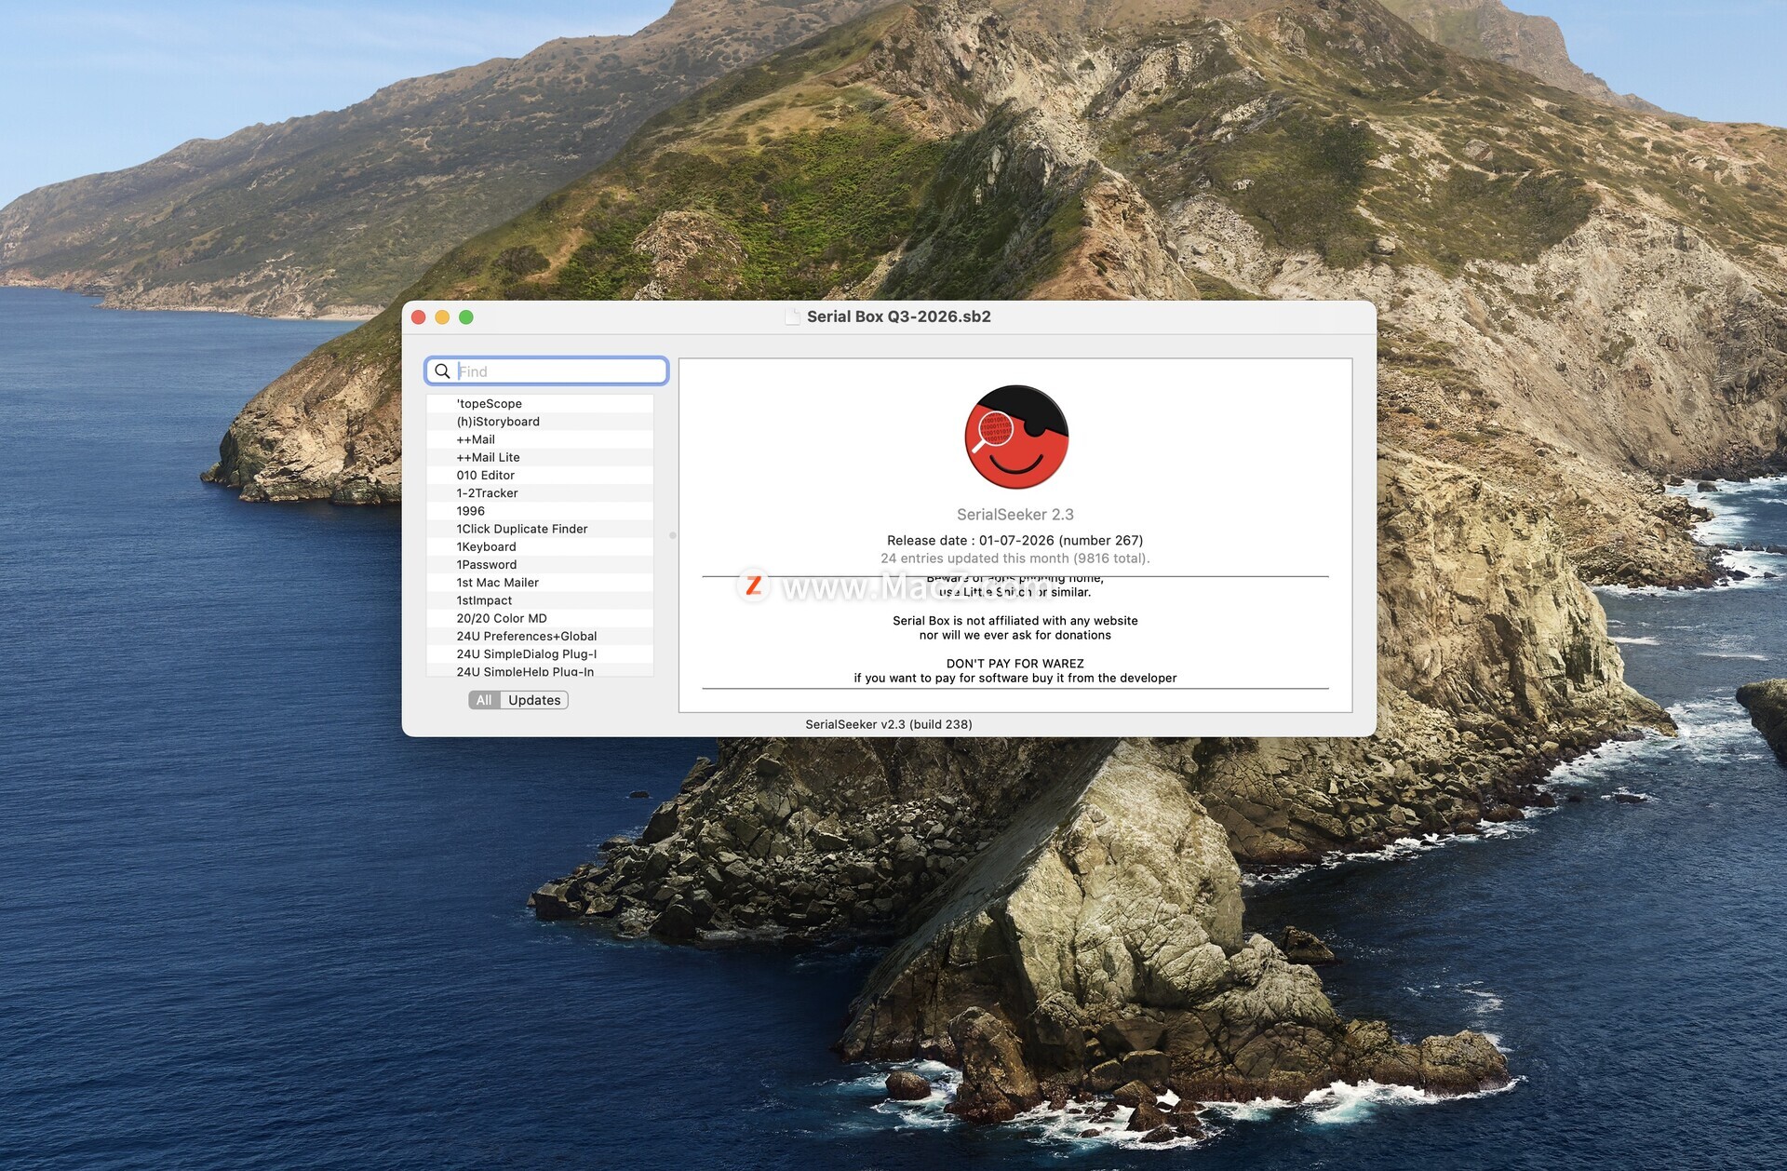This screenshot has height=1171, width=1787.
Task: Click the Serial Box Q3-2026.sb2 window title
Action: click(x=899, y=316)
